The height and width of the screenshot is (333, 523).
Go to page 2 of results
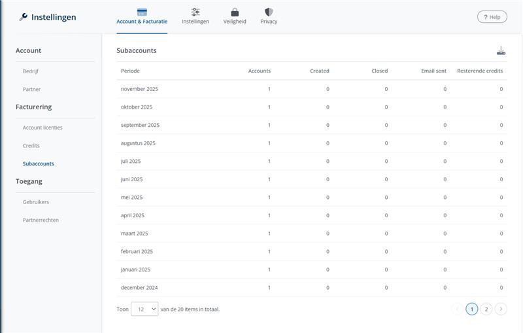[x=486, y=309]
